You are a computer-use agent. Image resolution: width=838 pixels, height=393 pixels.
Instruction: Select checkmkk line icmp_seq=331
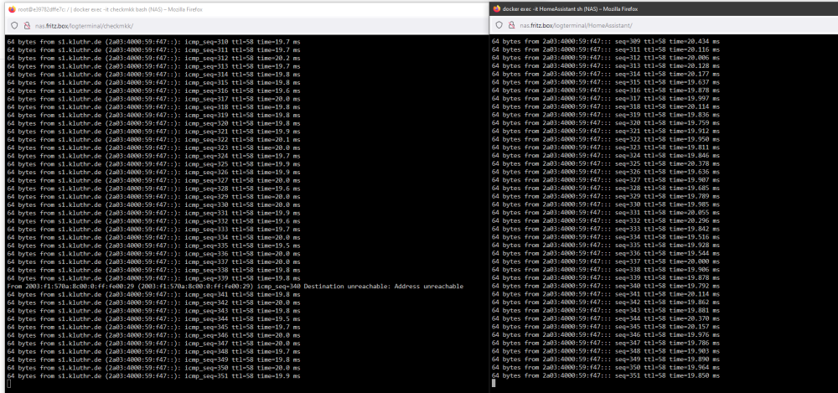coord(153,213)
